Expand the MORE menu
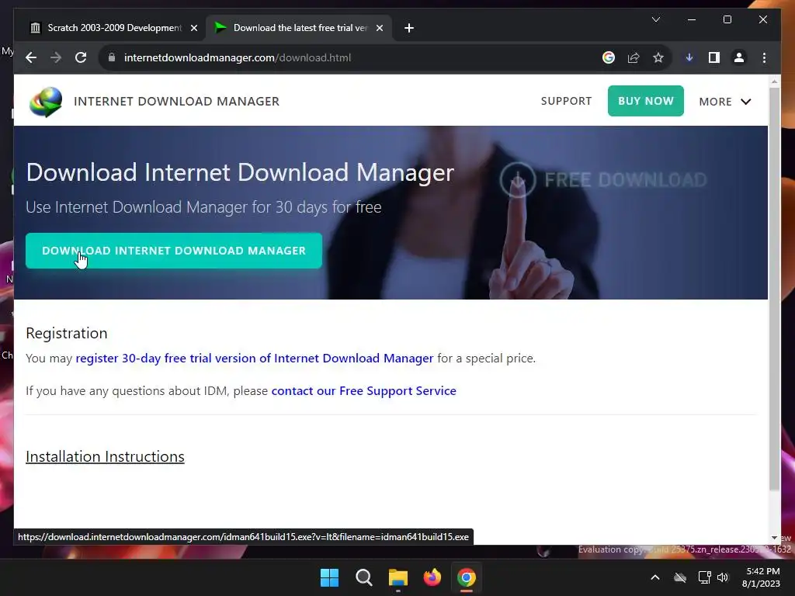Image resolution: width=795 pixels, height=596 pixels. point(725,102)
